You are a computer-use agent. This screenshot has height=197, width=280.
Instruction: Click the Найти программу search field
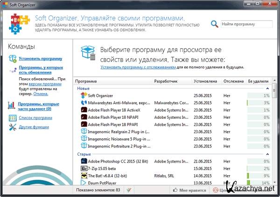click(245, 24)
